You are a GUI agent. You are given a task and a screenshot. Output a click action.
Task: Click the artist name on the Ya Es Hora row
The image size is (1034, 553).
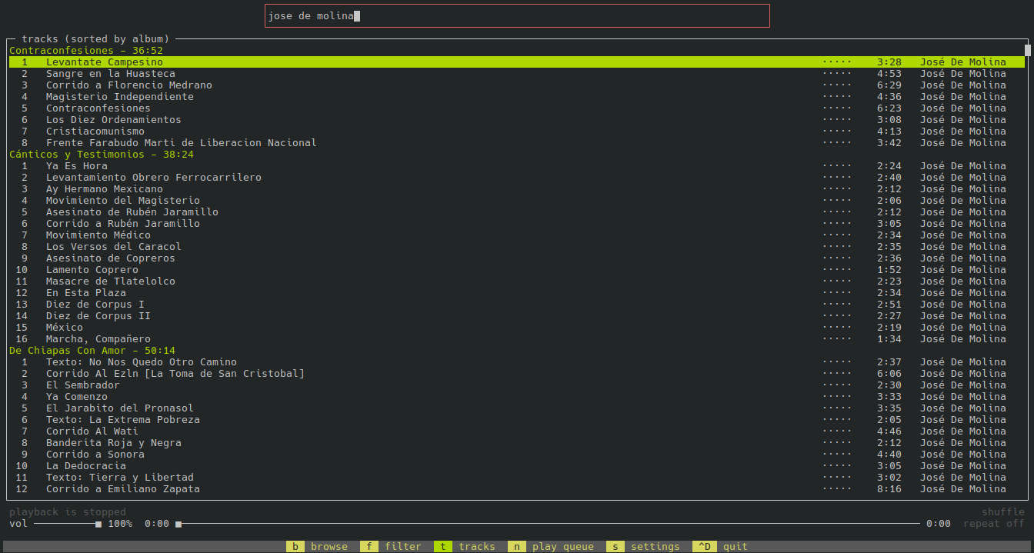963,166
